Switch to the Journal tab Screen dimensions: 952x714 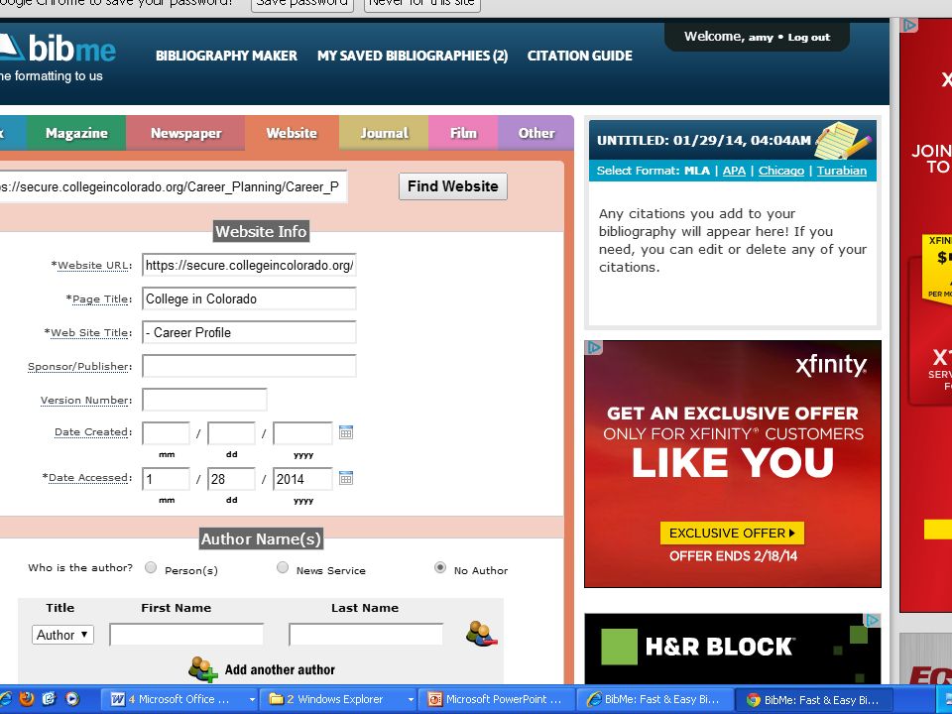(384, 133)
